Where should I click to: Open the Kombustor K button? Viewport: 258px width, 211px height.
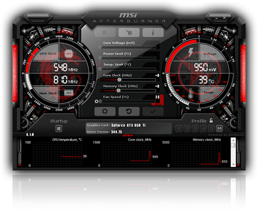click(105, 33)
